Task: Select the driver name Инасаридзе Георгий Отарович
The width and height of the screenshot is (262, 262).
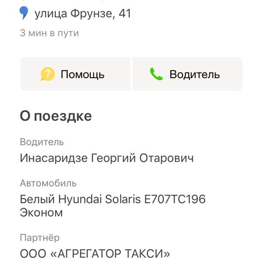Action: pos(107,158)
